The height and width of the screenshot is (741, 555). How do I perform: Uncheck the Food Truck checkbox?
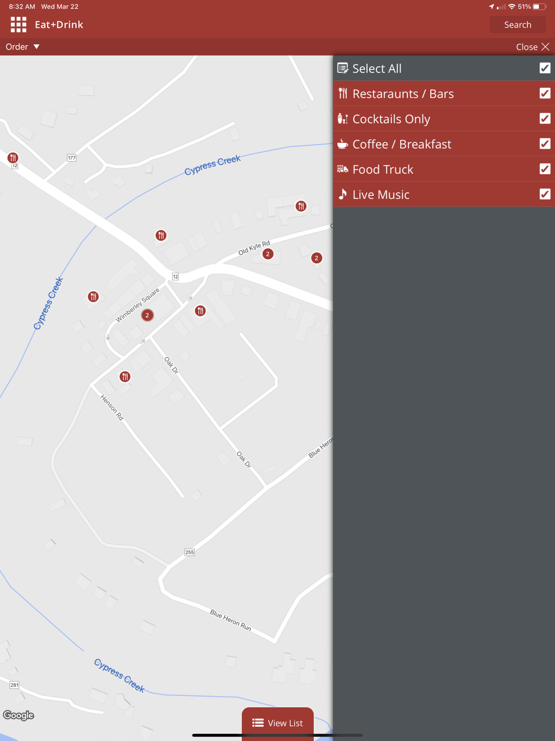pyautogui.click(x=545, y=169)
